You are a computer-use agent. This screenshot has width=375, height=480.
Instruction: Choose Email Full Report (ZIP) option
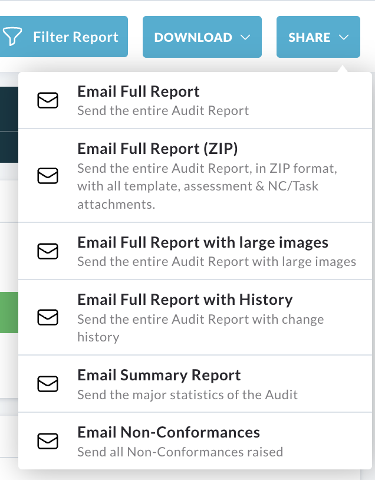pyautogui.click(x=195, y=176)
